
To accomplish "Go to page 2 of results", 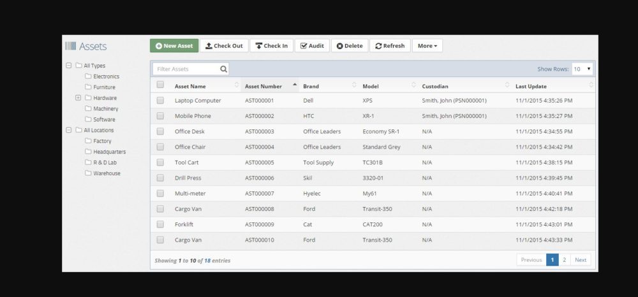I will point(564,260).
